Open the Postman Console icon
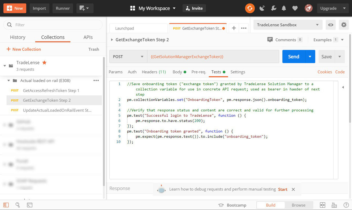This screenshot has width=352, height=210. pyautogui.click(x=29, y=205)
